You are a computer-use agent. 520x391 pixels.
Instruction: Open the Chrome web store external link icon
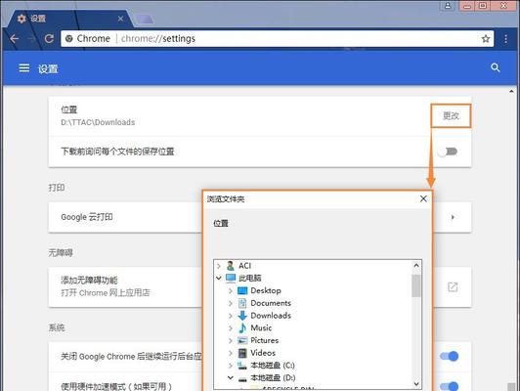pyautogui.click(x=453, y=286)
